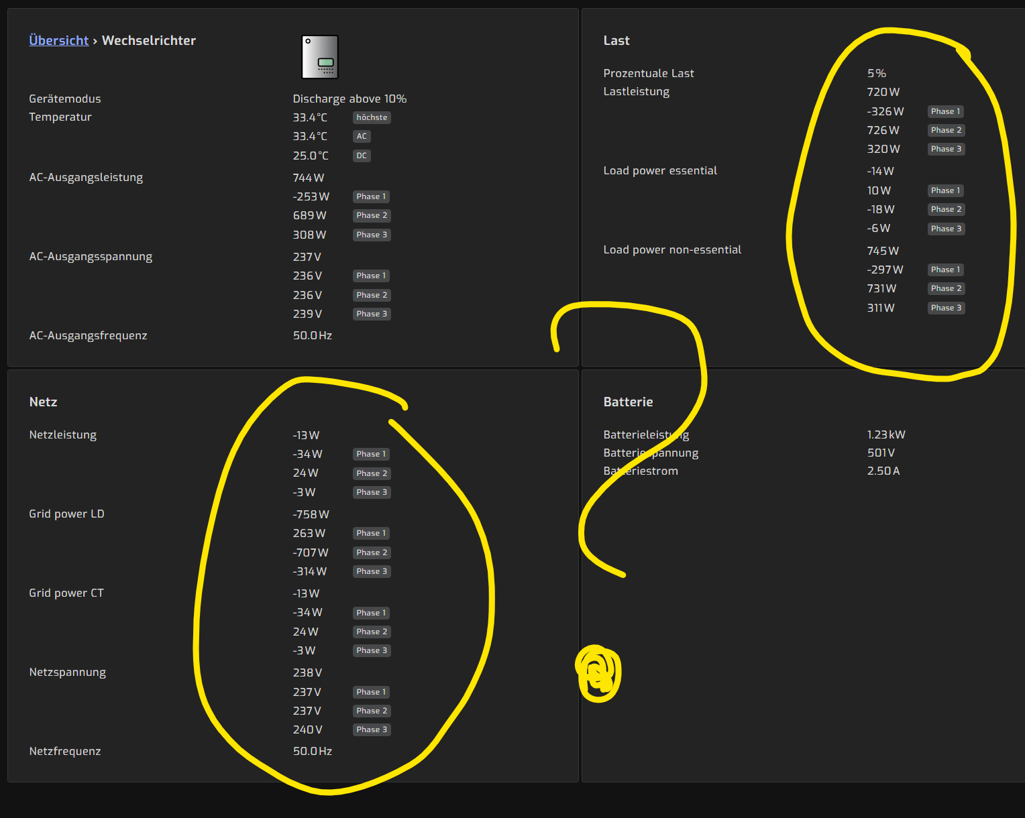
Task: Click Phase 3 badge beside 240 V
Action: point(372,729)
